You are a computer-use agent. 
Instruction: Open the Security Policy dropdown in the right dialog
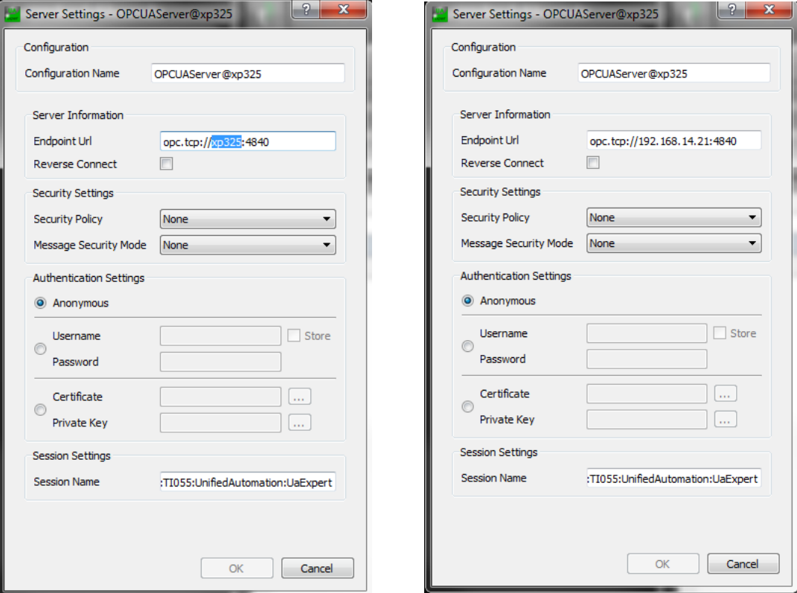coord(673,218)
